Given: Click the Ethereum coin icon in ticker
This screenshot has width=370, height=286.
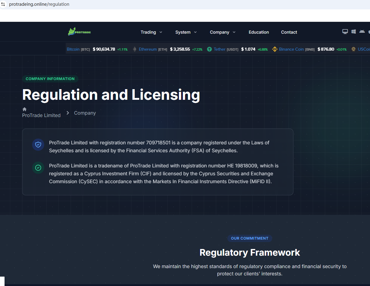Looking at the screenshot, I should 135,49.
